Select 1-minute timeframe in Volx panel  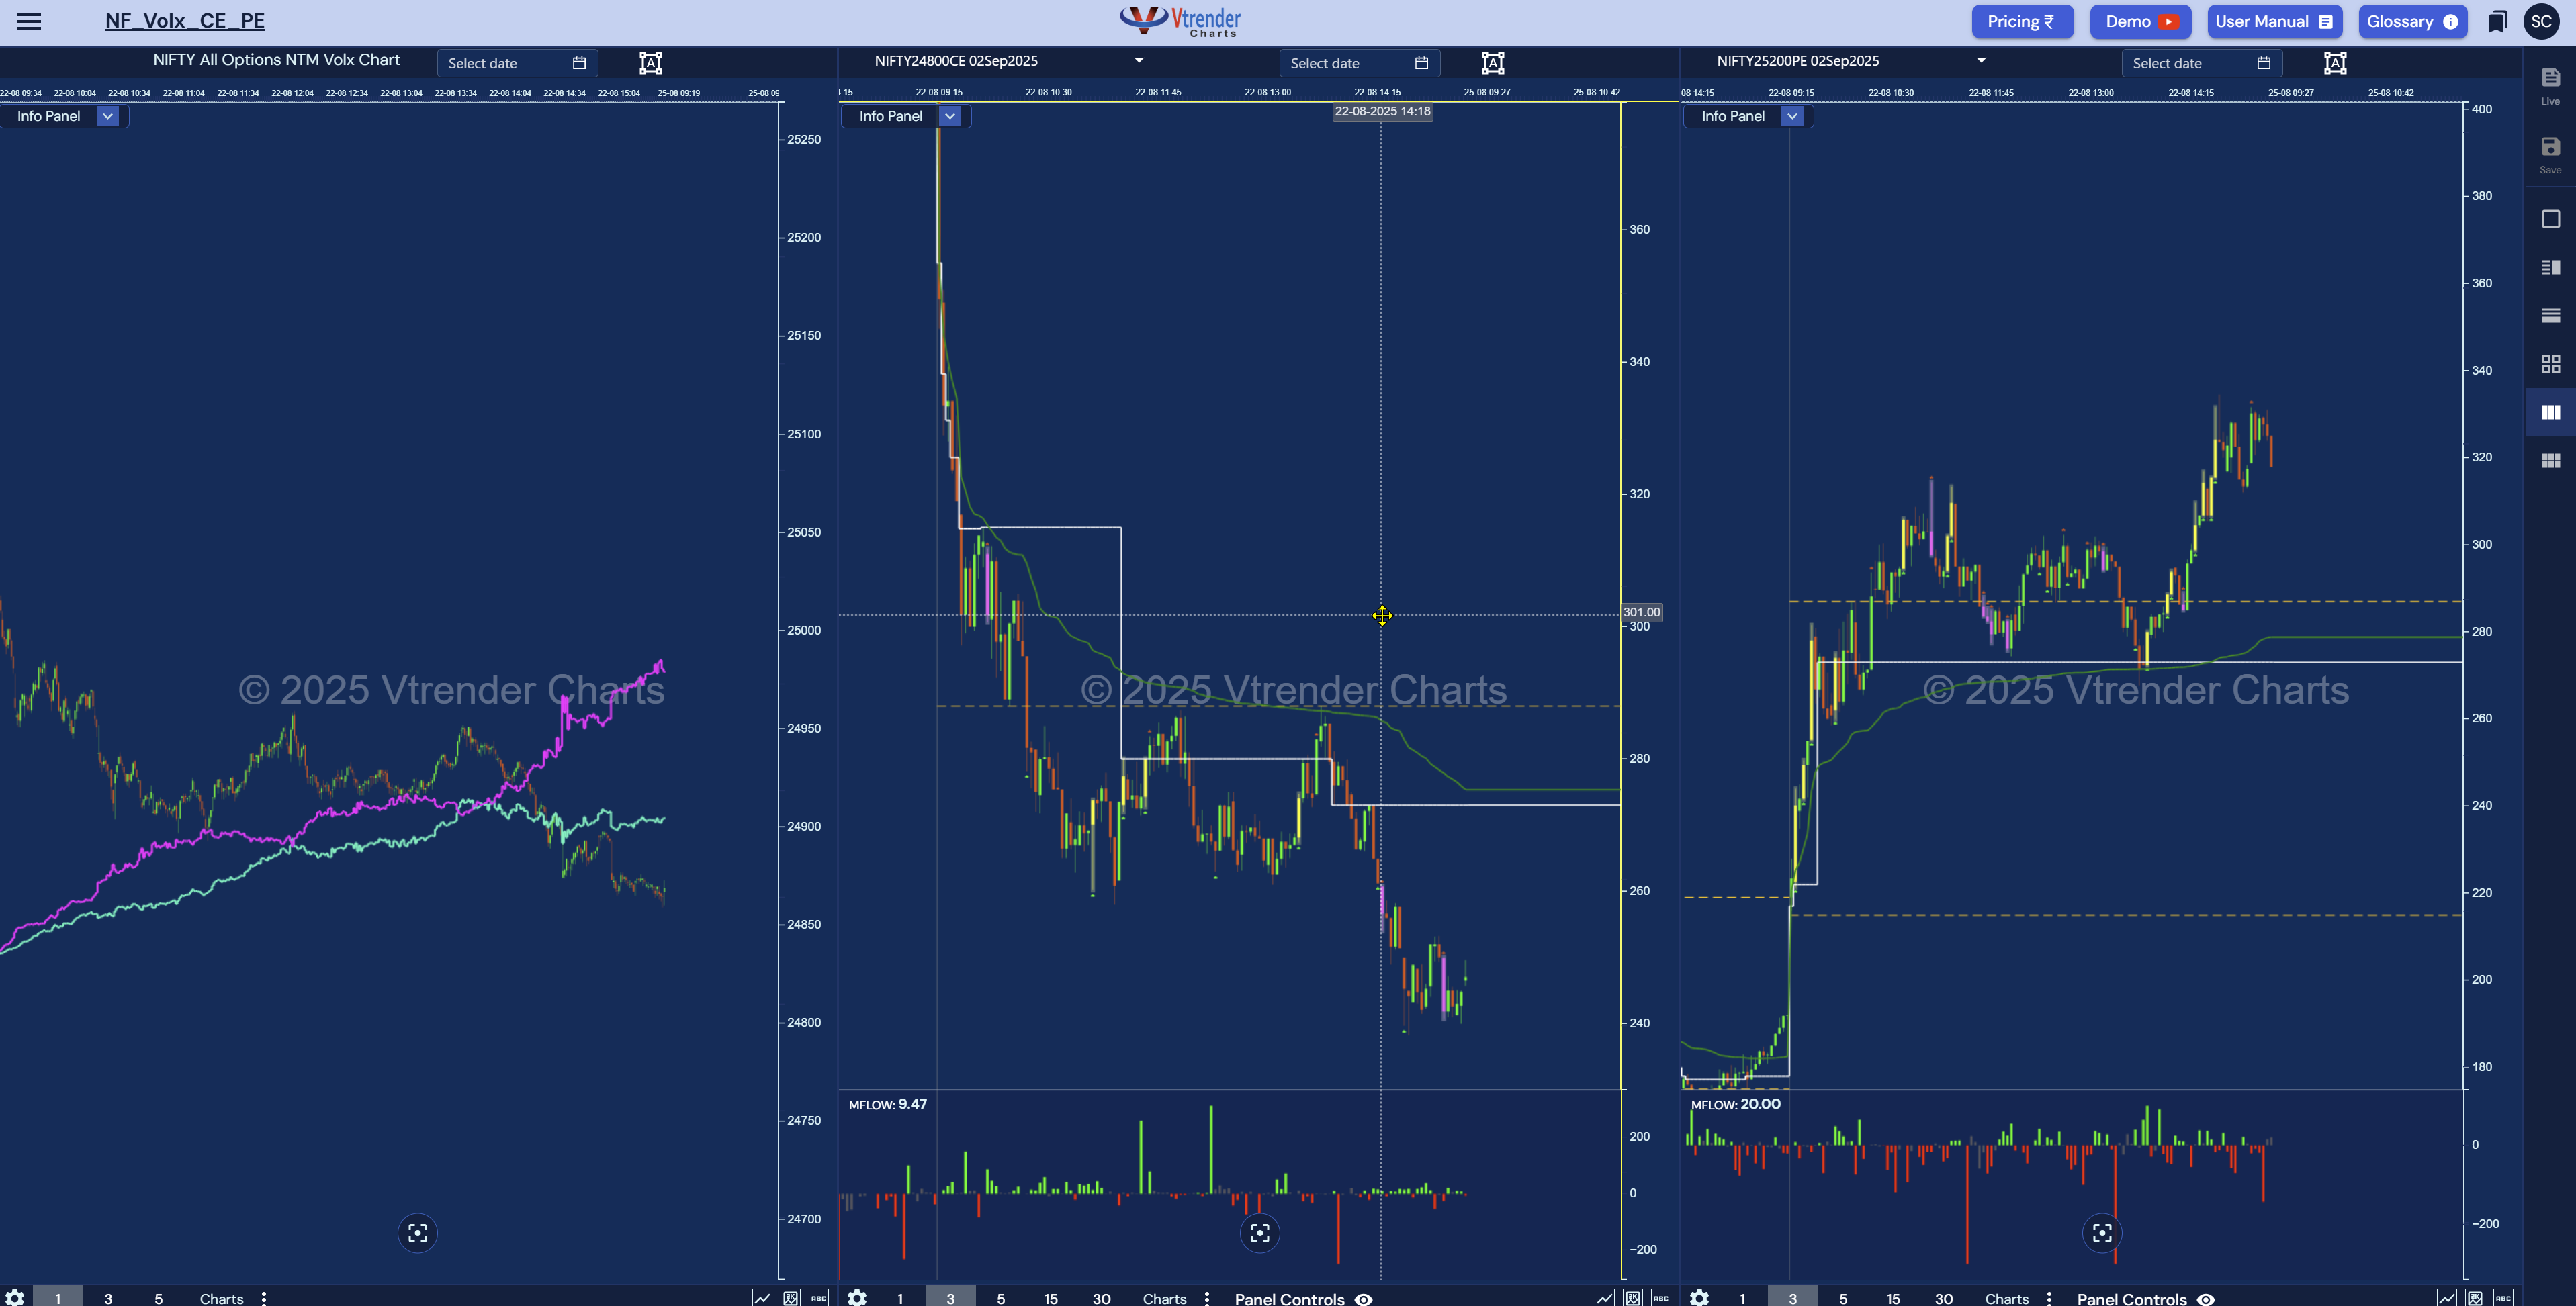[x=58, y=1298]
